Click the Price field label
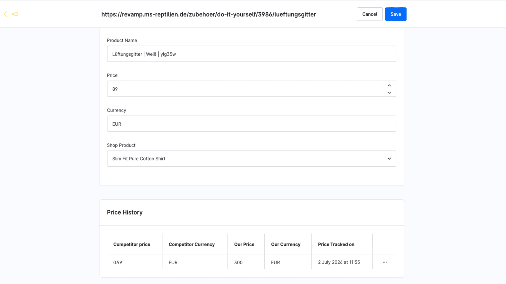Screen dimensions: 506x284 coord(112,75)
